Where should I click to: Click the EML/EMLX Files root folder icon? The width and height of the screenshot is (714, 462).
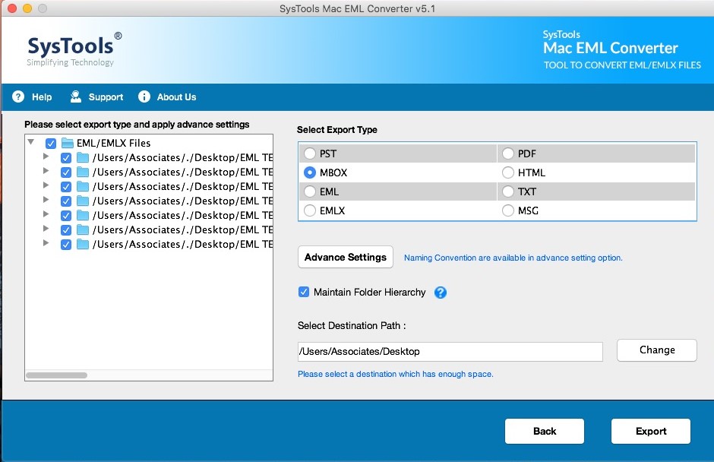(x=68, y=143)
